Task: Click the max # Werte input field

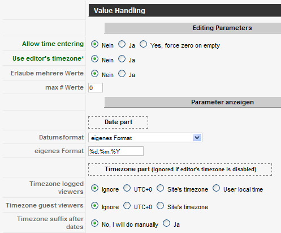Action: click(96, 88)
